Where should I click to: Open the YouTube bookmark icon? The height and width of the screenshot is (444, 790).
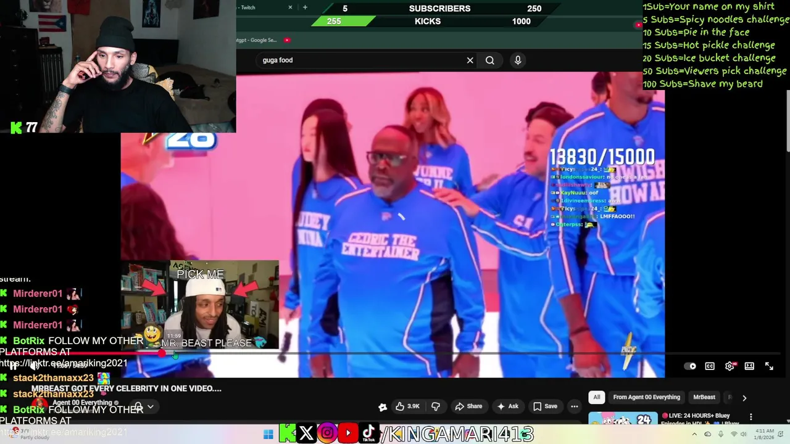[x=287, y=40]
